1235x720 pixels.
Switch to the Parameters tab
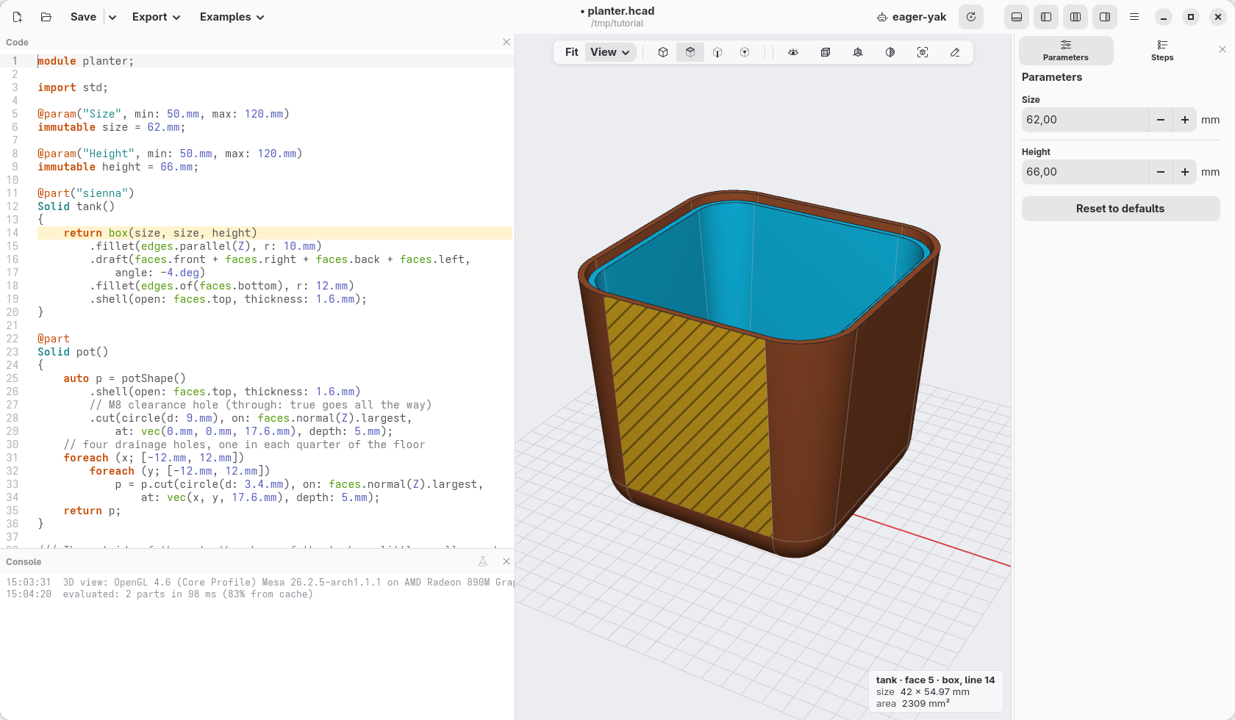[x=1066, y=51]
